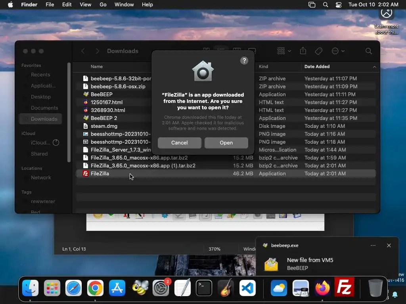The image size is (406, 304).
Task: Open the Help menu
Action: point(147,5)
